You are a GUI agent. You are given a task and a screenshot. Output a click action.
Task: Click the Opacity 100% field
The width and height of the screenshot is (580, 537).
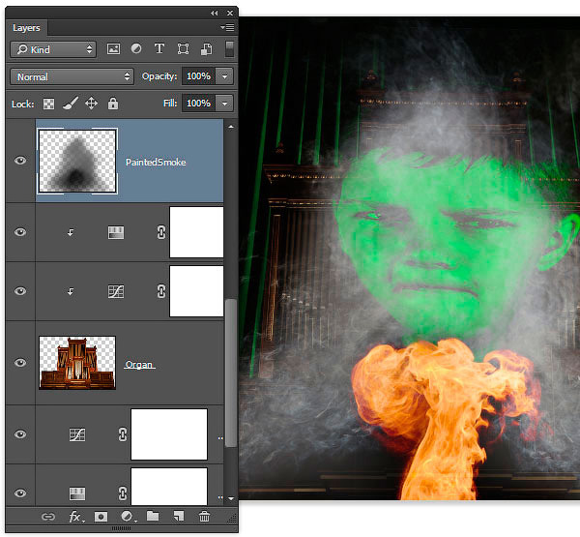point(198,76)
